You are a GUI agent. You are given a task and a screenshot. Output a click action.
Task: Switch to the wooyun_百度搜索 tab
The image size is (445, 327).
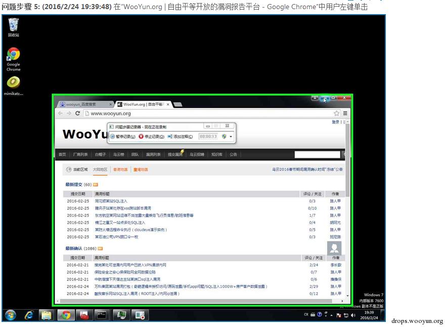84,105
